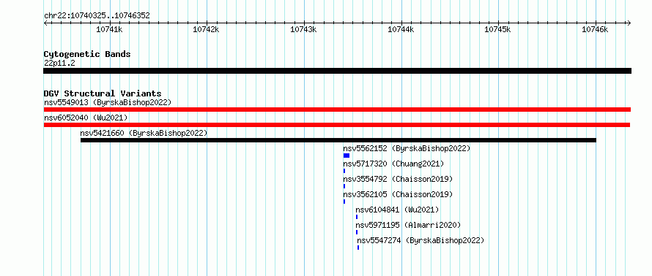Viewport: 652px width, 276px height.
Task: Click the blue marker under nsv5971195
Action: coord(357,232)
